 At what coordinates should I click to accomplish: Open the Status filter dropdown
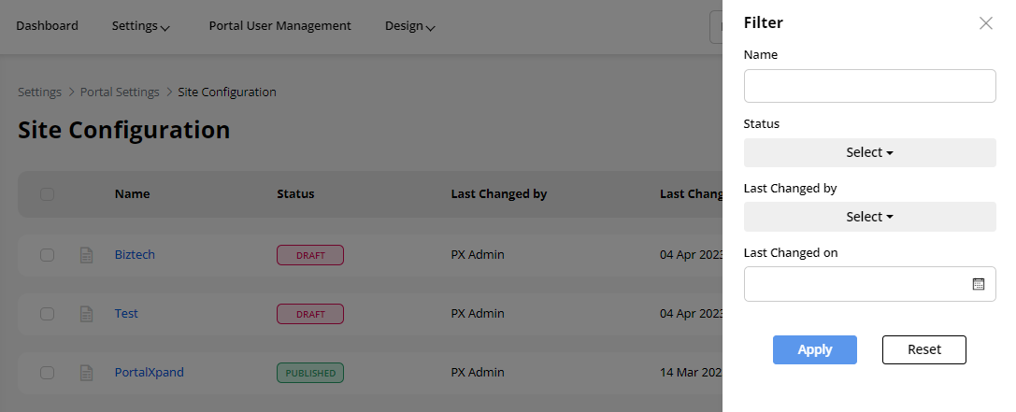pos(869,152)
